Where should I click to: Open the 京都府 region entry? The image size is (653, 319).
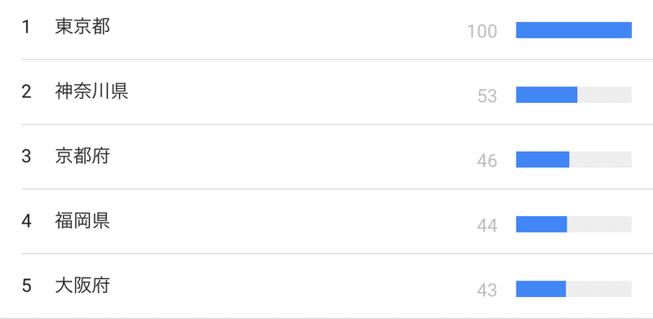[x=82, y=157]
